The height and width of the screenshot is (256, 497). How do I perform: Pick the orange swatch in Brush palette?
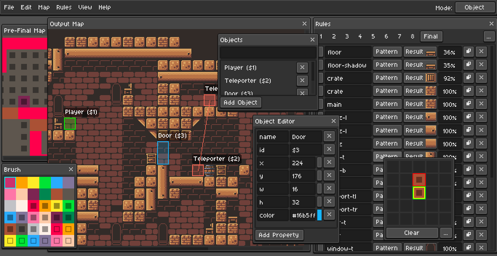point(22,183)
